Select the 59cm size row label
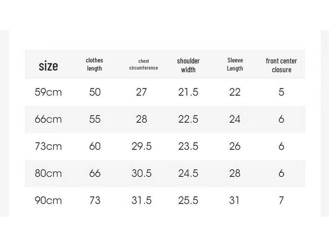This screenshot has width=329, height=247. 48,92
